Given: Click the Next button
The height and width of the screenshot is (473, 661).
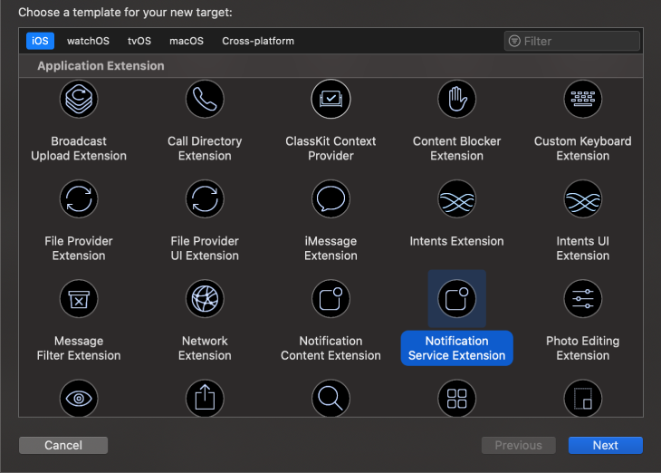Looking at the screenshot, I should tap(606, 445).
